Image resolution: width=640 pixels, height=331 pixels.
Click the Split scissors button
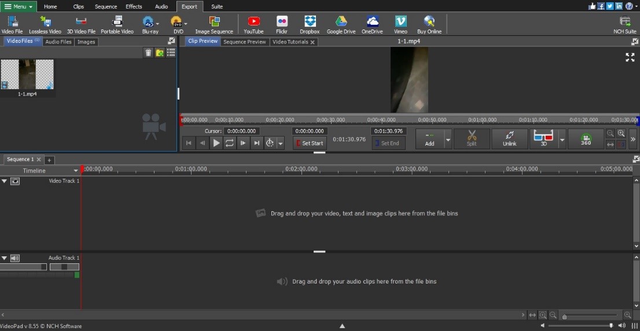click(472, 139)
